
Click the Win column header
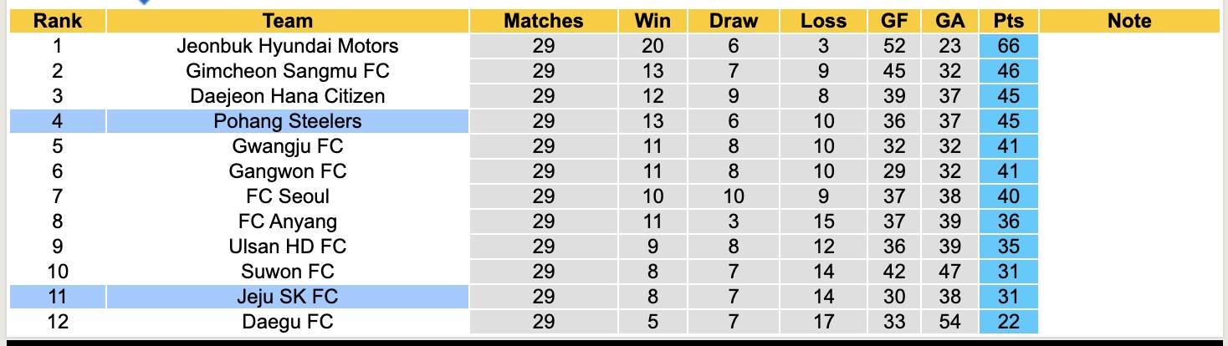652,21
